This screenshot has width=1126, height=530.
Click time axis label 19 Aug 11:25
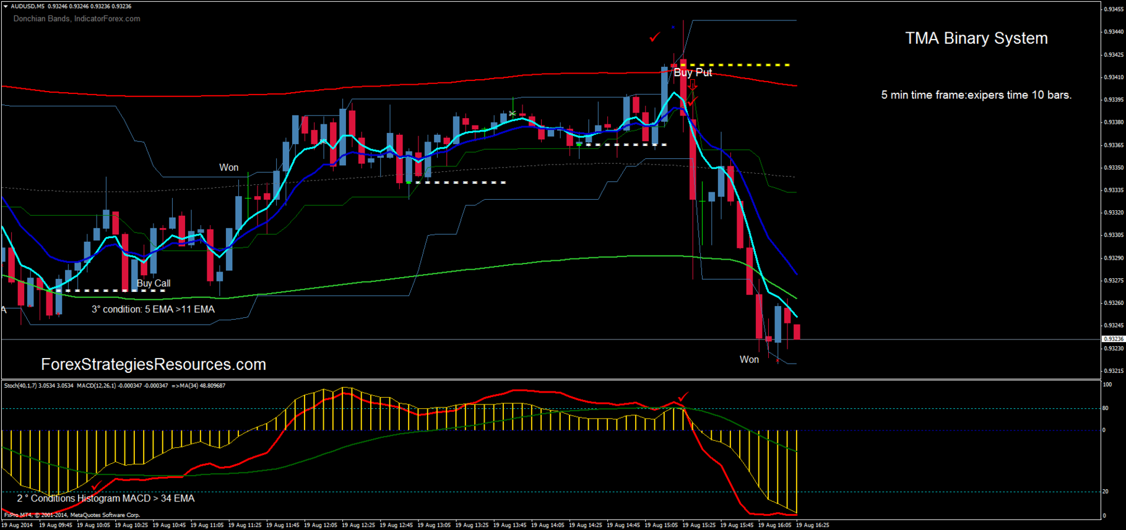pyautogui.click(x=245, y=525)
